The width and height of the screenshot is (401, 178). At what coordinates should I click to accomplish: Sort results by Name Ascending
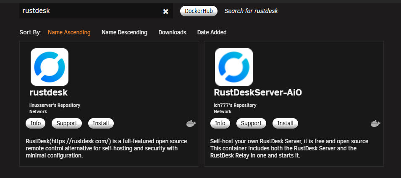69,32
